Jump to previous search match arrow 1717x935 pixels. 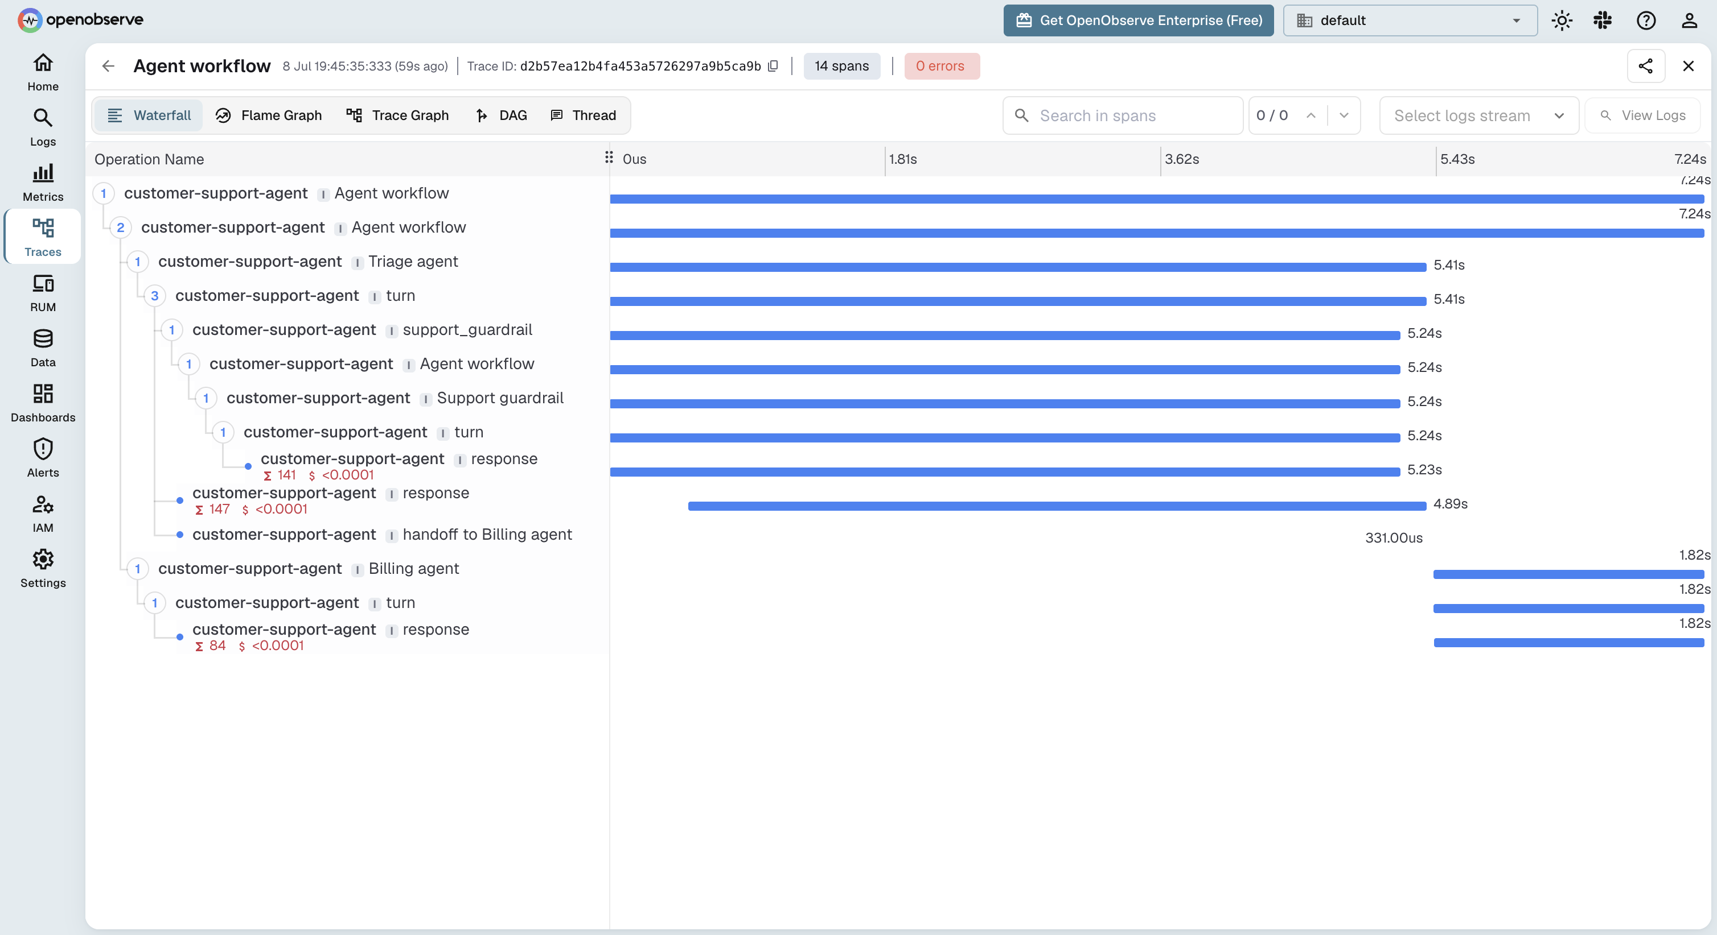tap(1311, 115)
